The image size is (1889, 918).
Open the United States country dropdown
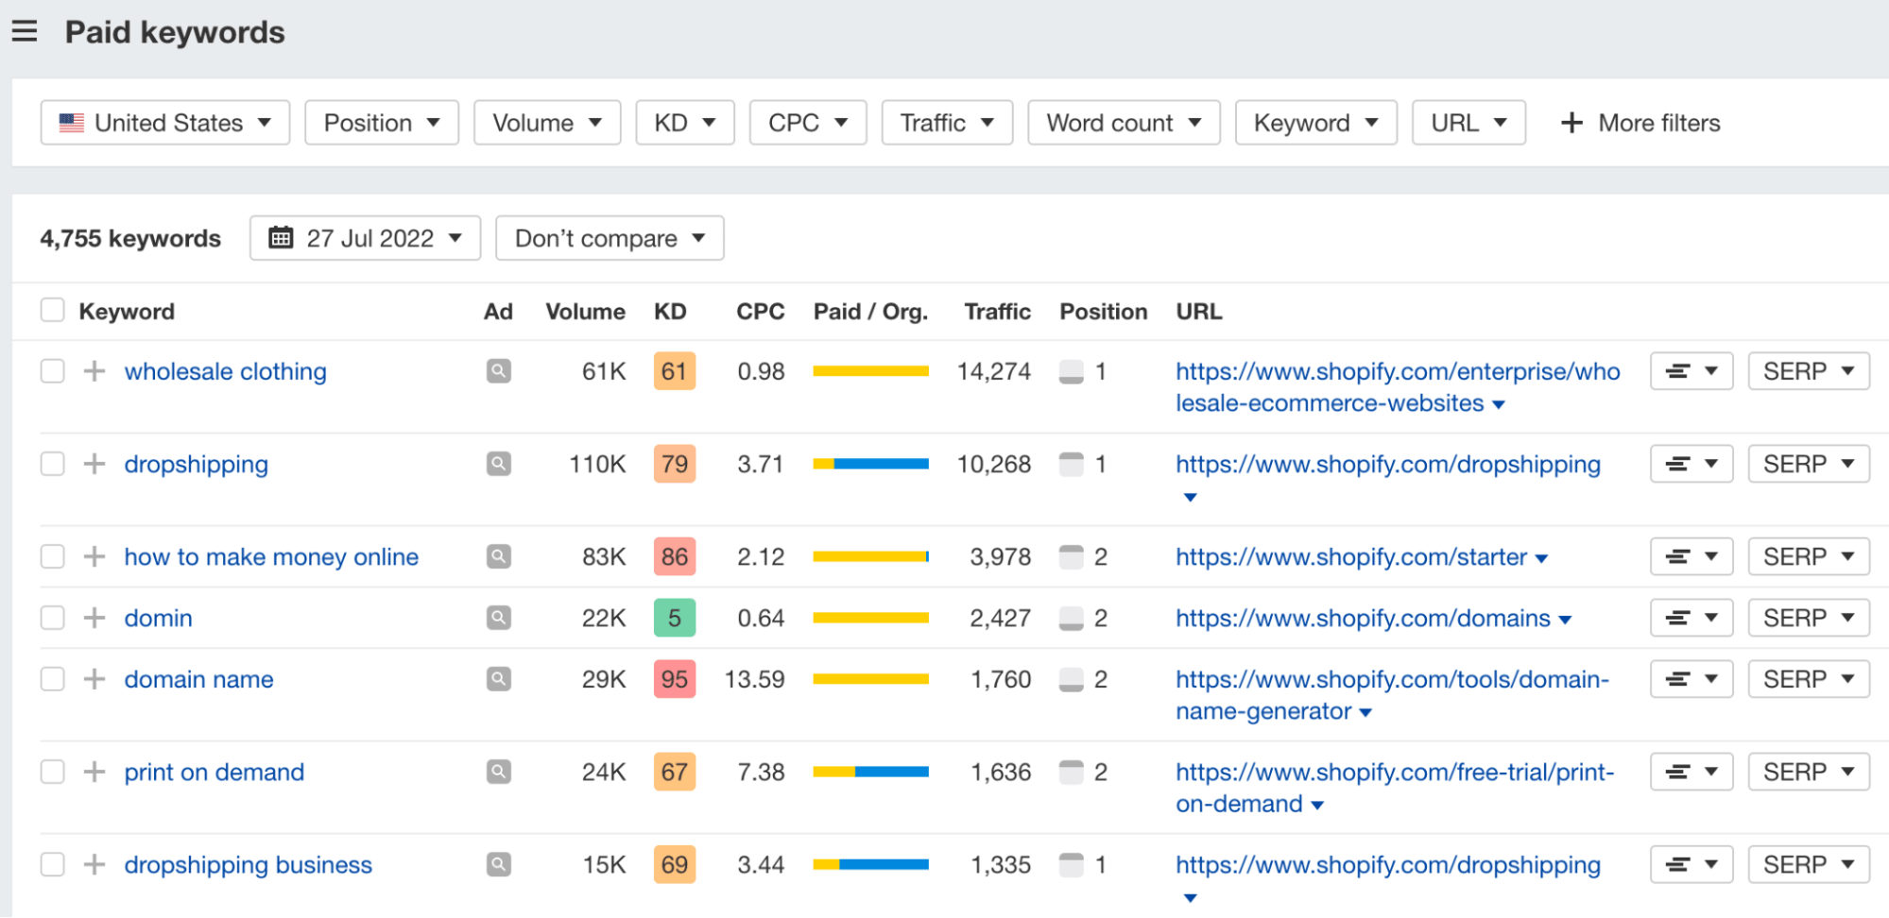pos(165,123)
